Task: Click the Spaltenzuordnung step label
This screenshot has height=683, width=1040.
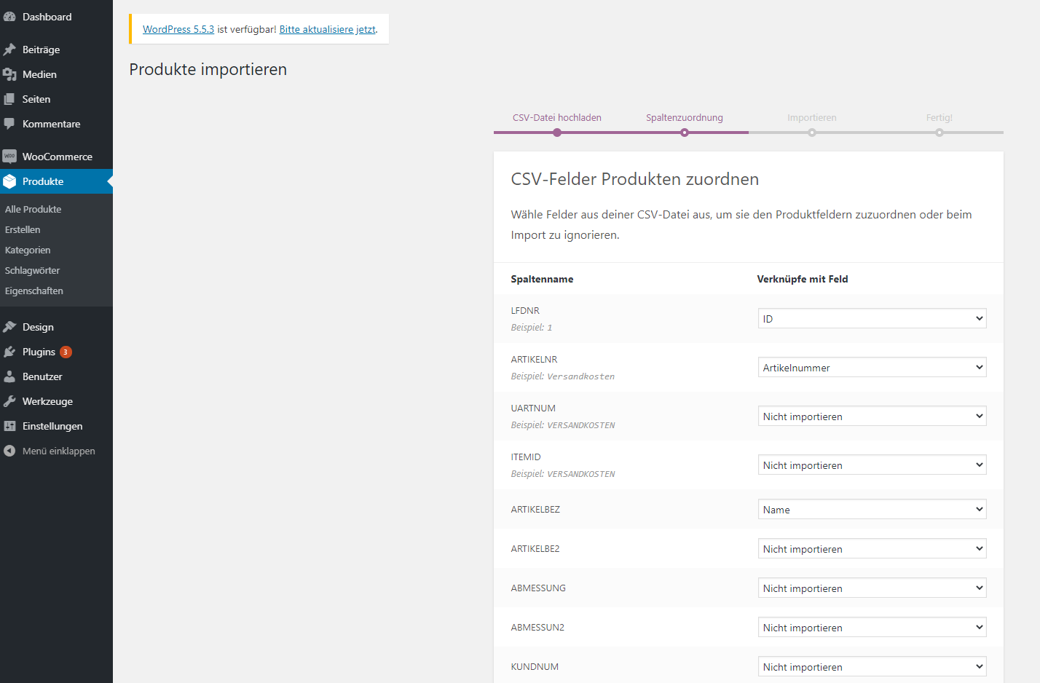Action: tap(685, 117)
